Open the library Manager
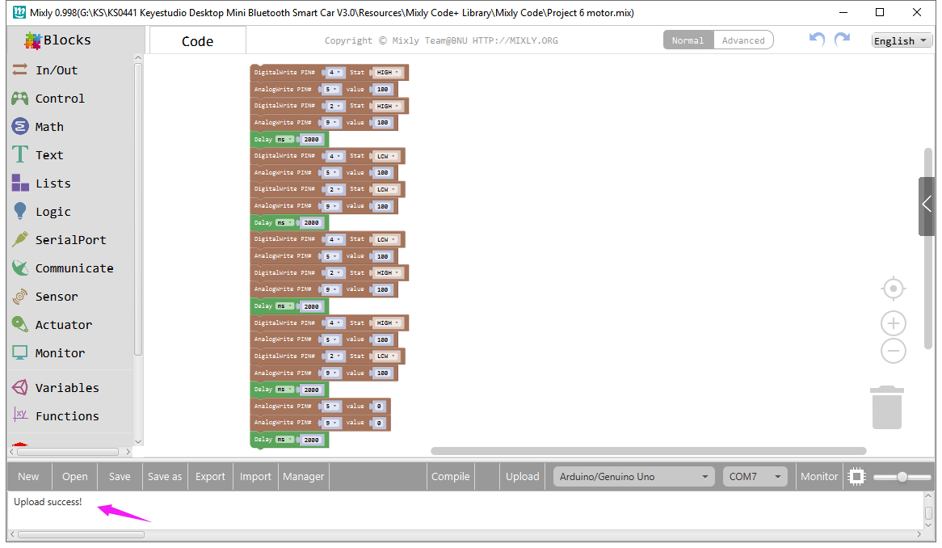Viewport: 942px width, 548px height. click(304, 477)
